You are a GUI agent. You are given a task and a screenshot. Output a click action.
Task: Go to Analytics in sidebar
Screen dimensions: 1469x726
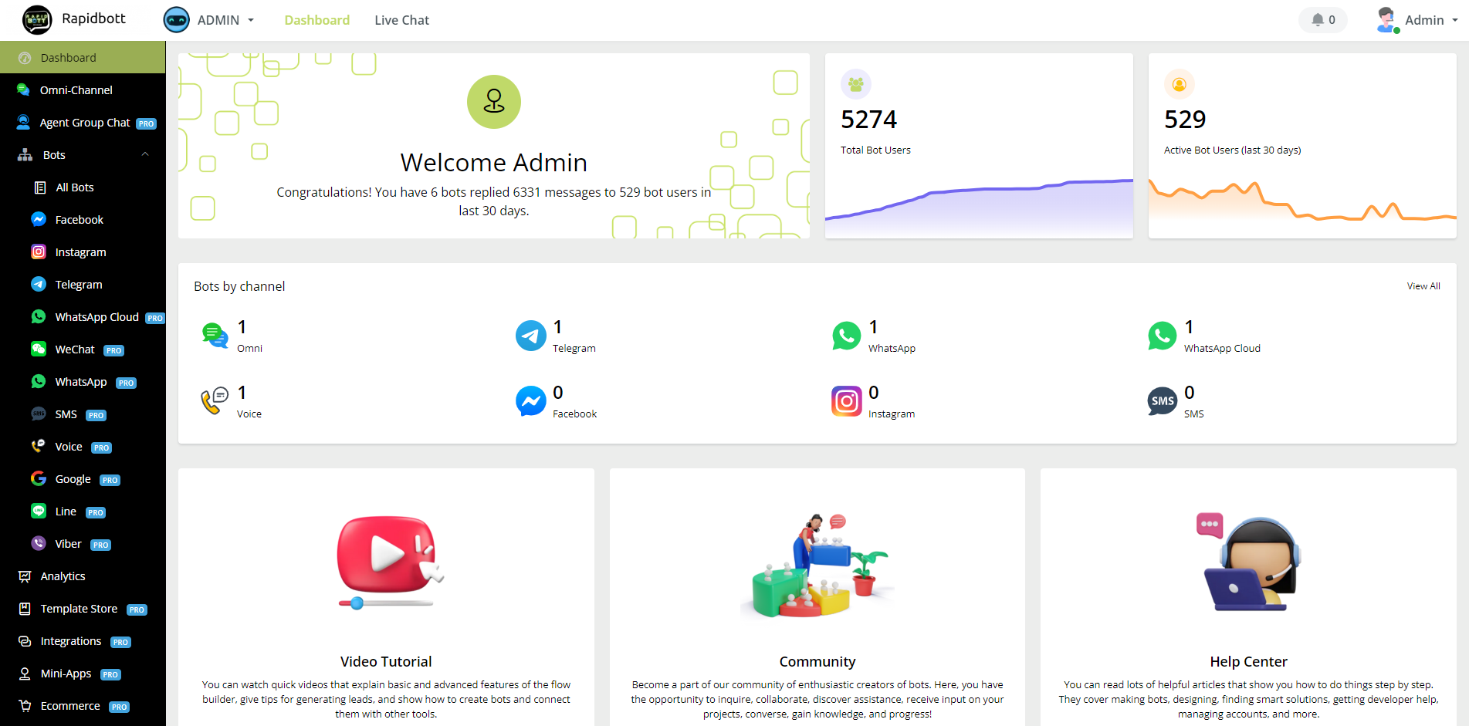(x=63, y=576)
